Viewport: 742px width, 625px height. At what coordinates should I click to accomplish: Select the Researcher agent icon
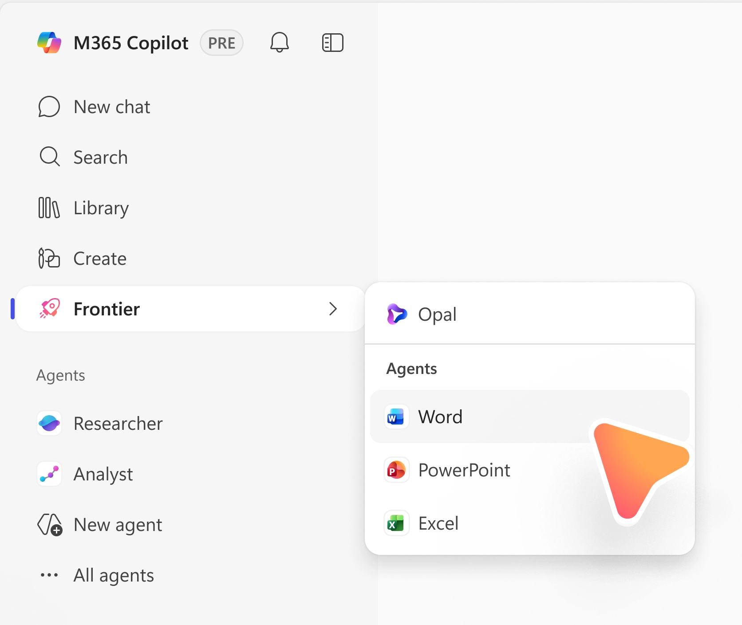[x=49, y=424]
